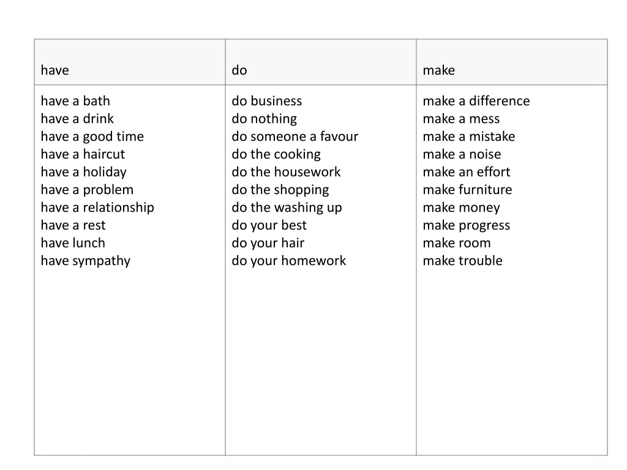Viewport: 627px width, 470px height.
Task: Select 'do your homework' entry
Action: point(289,261)
